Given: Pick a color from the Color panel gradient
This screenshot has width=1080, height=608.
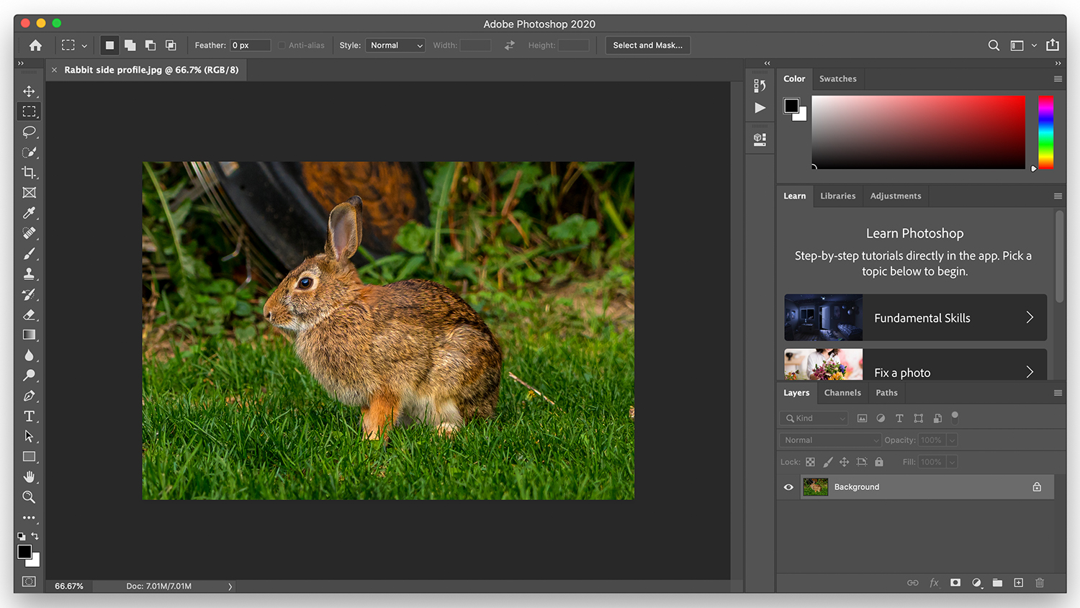Looking at the screenshot, I should [918, 132].
